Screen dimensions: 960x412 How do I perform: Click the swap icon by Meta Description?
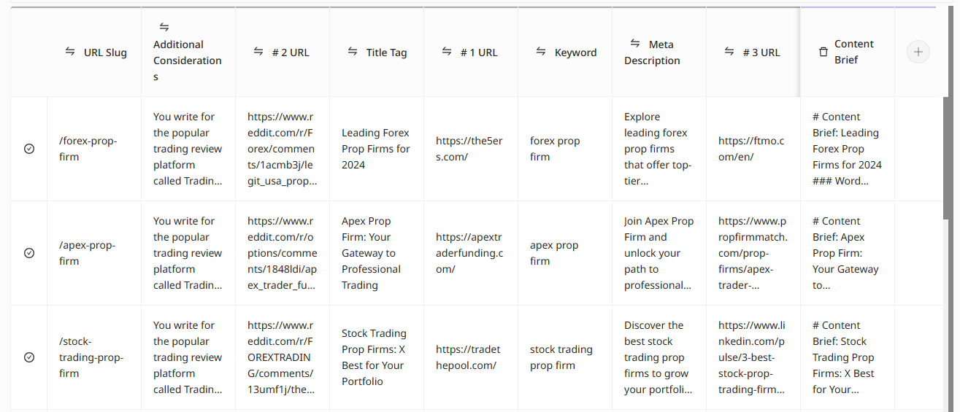click(635, 44)
